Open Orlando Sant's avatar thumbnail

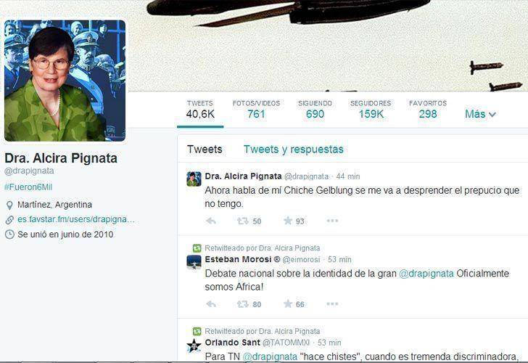194,346
